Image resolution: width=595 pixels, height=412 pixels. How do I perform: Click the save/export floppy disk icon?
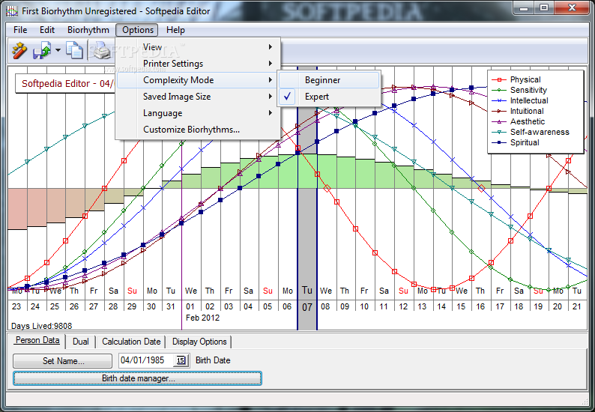coord(42,50)
